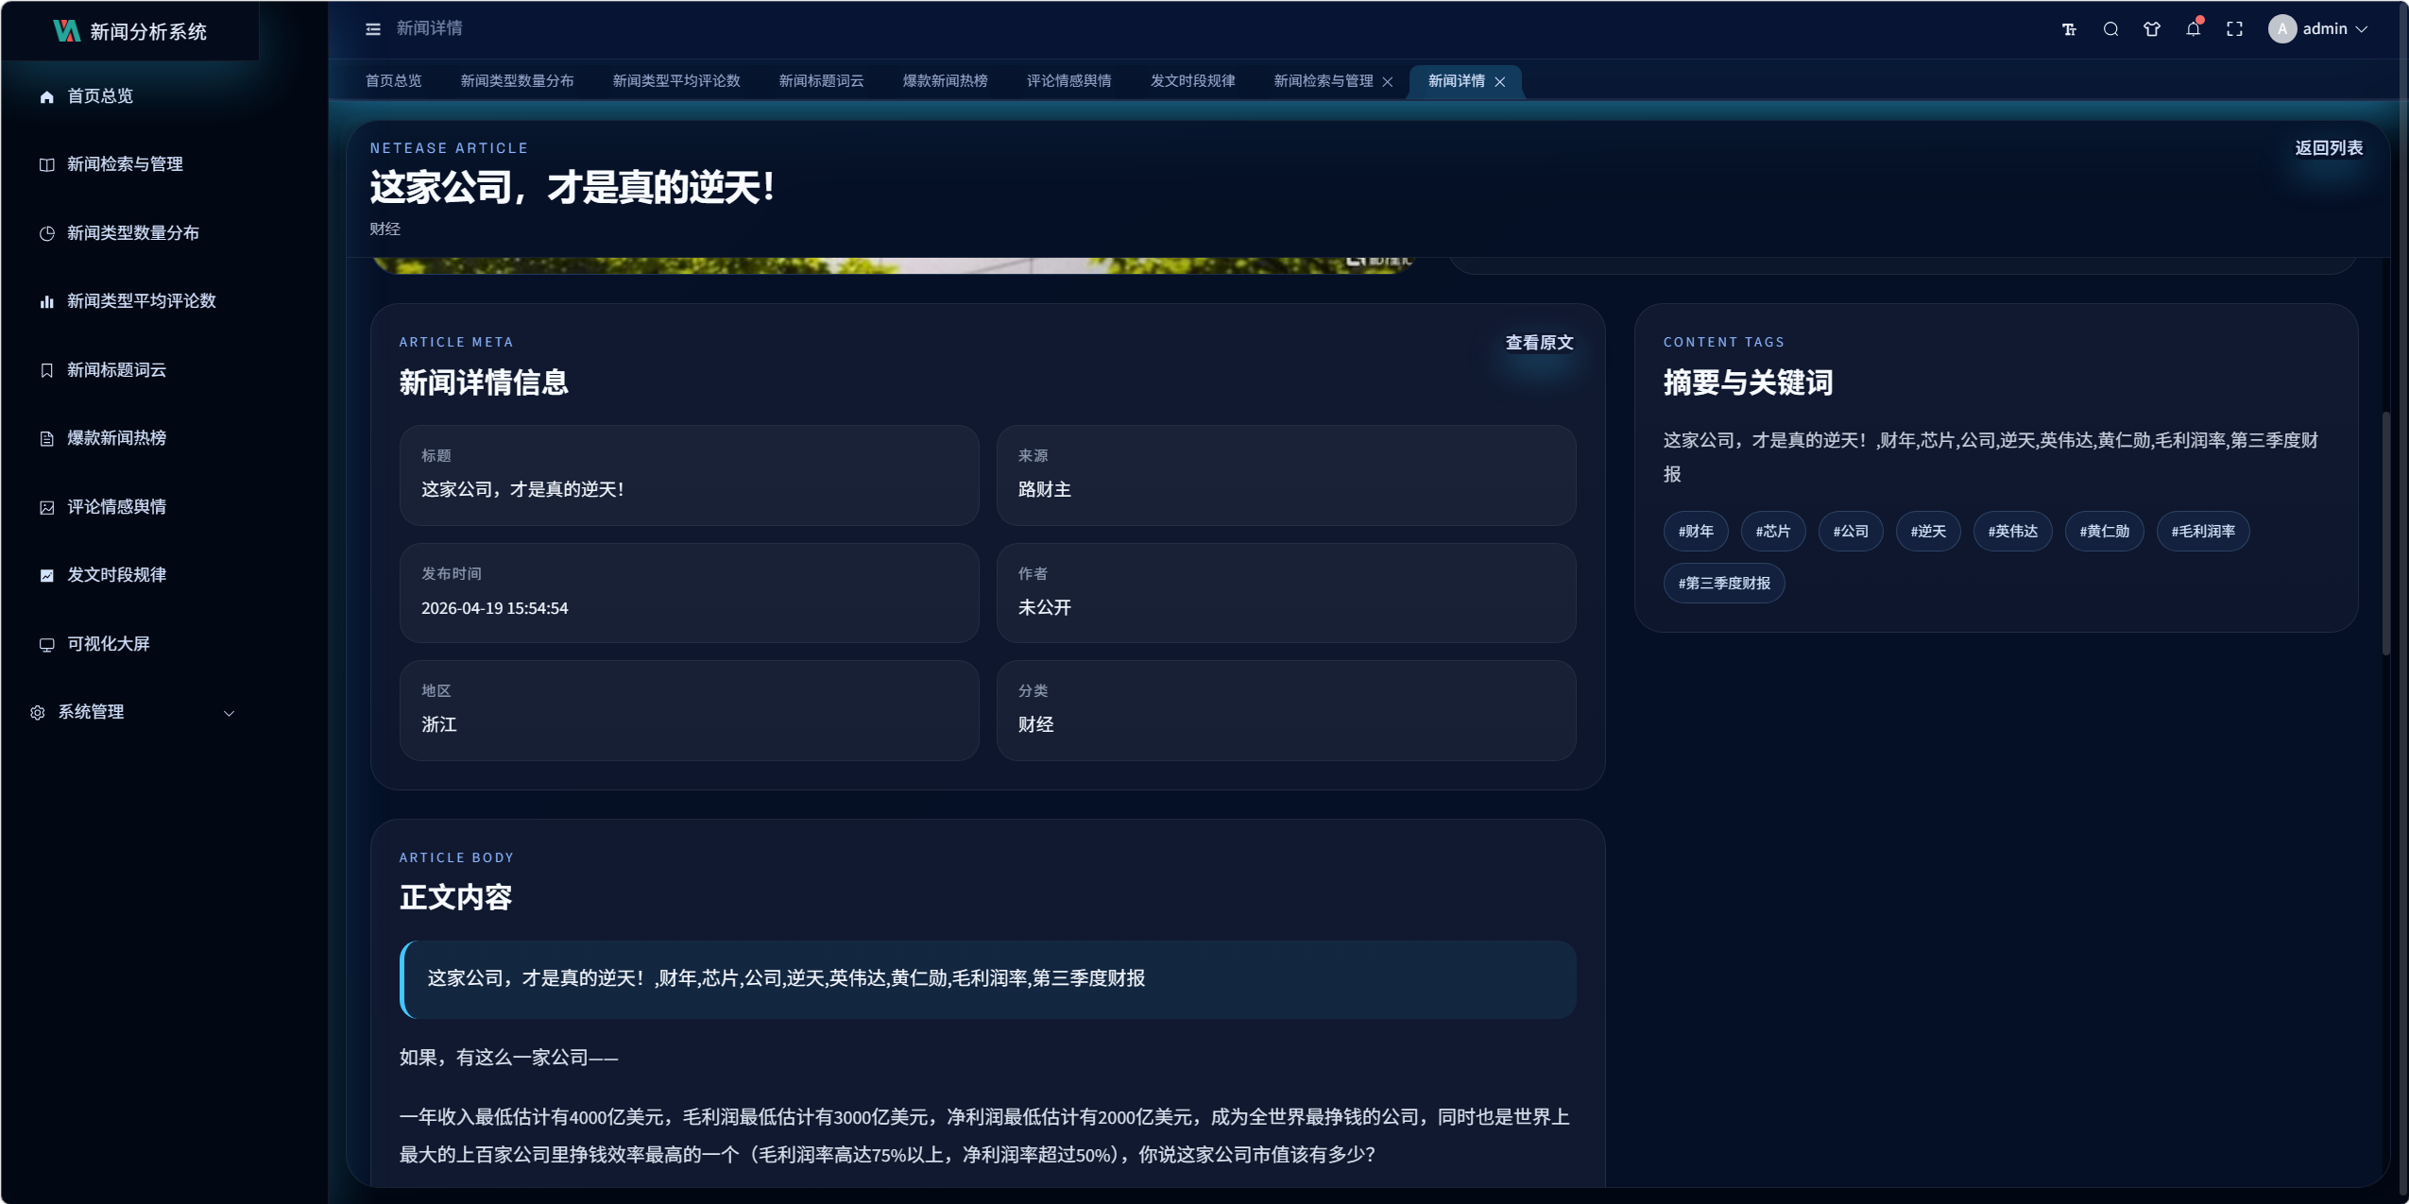The height and width of the screenshot is (1204, 2409).
Task: Close the 新闻详情 tab
Action: click(1500, 82)
